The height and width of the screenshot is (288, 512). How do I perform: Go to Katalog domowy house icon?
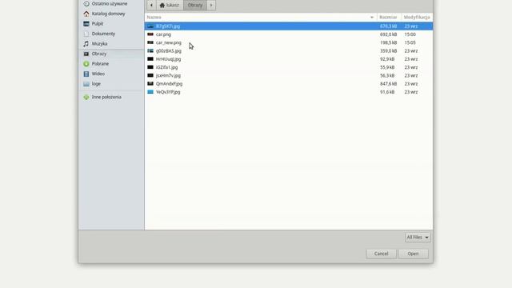(86, 14)
